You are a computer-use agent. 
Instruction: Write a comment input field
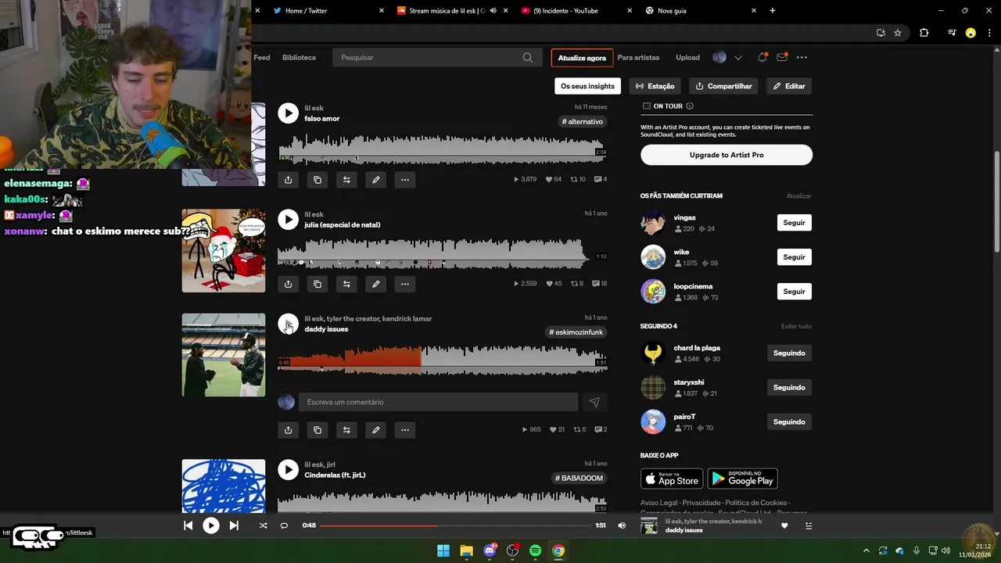click(438, 402)
